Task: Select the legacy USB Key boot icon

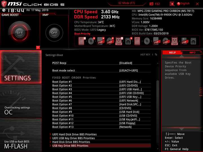Action: (175, 41)
